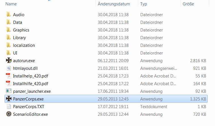Click the Textdokument type of PanzerCorps.TXT
Viewport: 215px width, 126px height.
(x=153, y=106)
